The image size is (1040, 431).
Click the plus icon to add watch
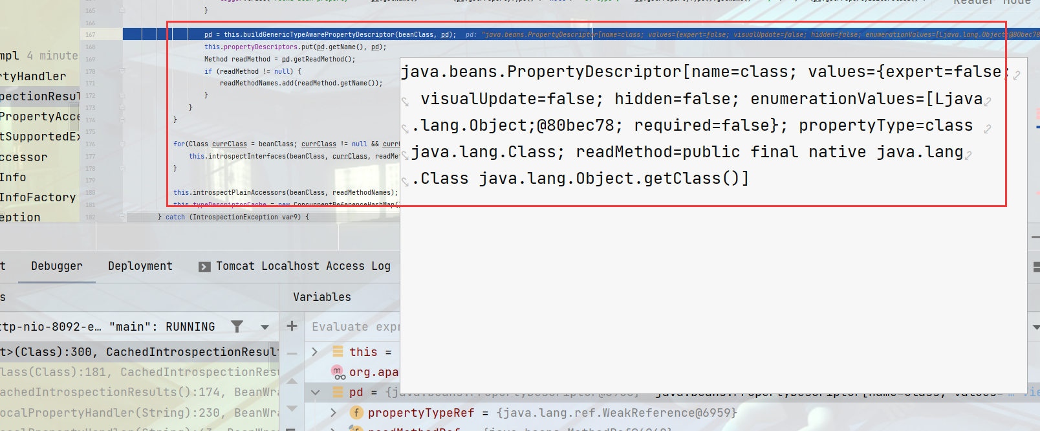292,326
